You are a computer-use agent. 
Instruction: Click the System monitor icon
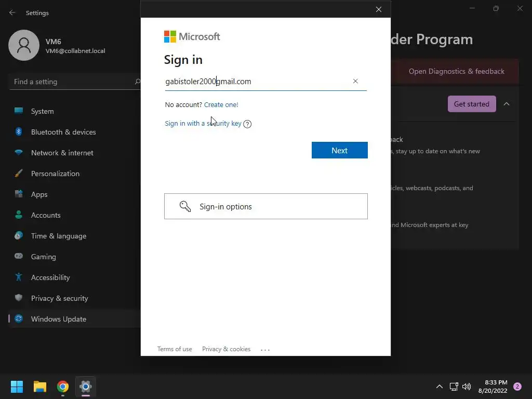click(19, 111)
